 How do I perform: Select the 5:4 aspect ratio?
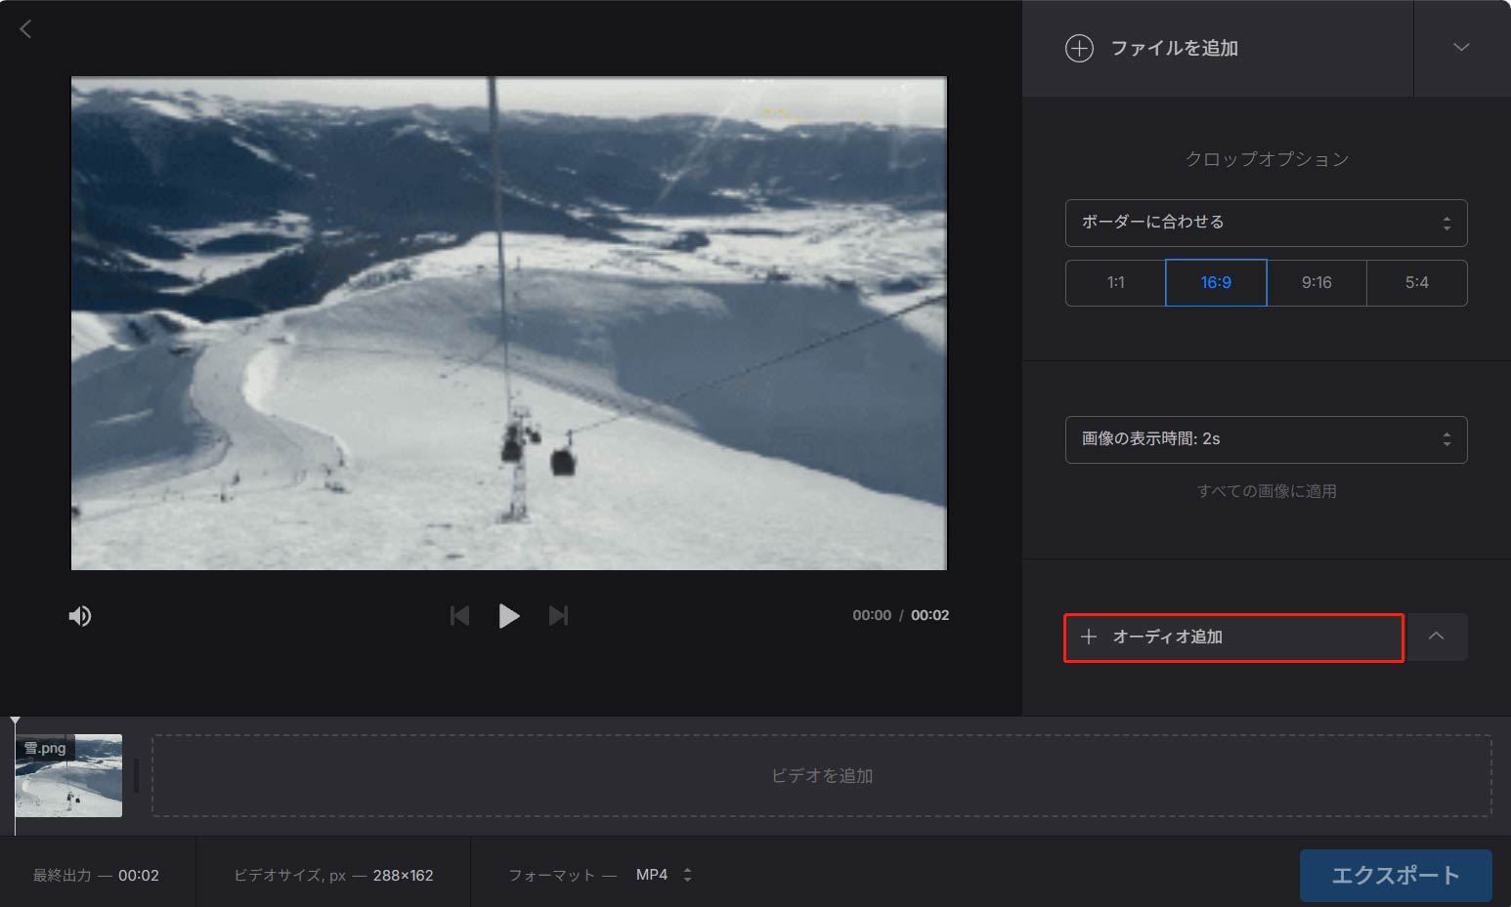click(1416, 282)
